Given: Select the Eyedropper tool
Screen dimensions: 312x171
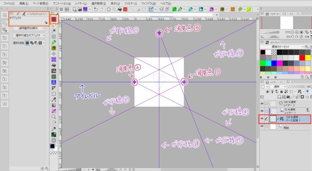Looking at the screenshot, I should (x=54, y=111).
